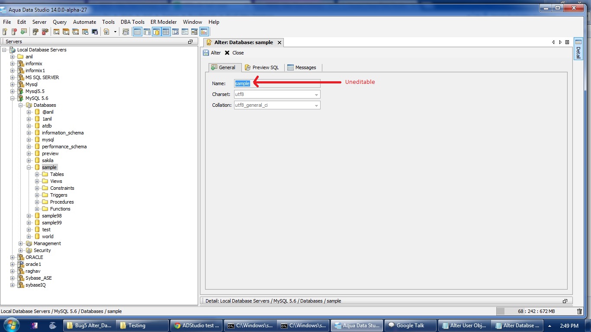Click the taskbar clock showing 2:49 PM
Viewport: 591px width, 332px height.
tap(569, 326)
